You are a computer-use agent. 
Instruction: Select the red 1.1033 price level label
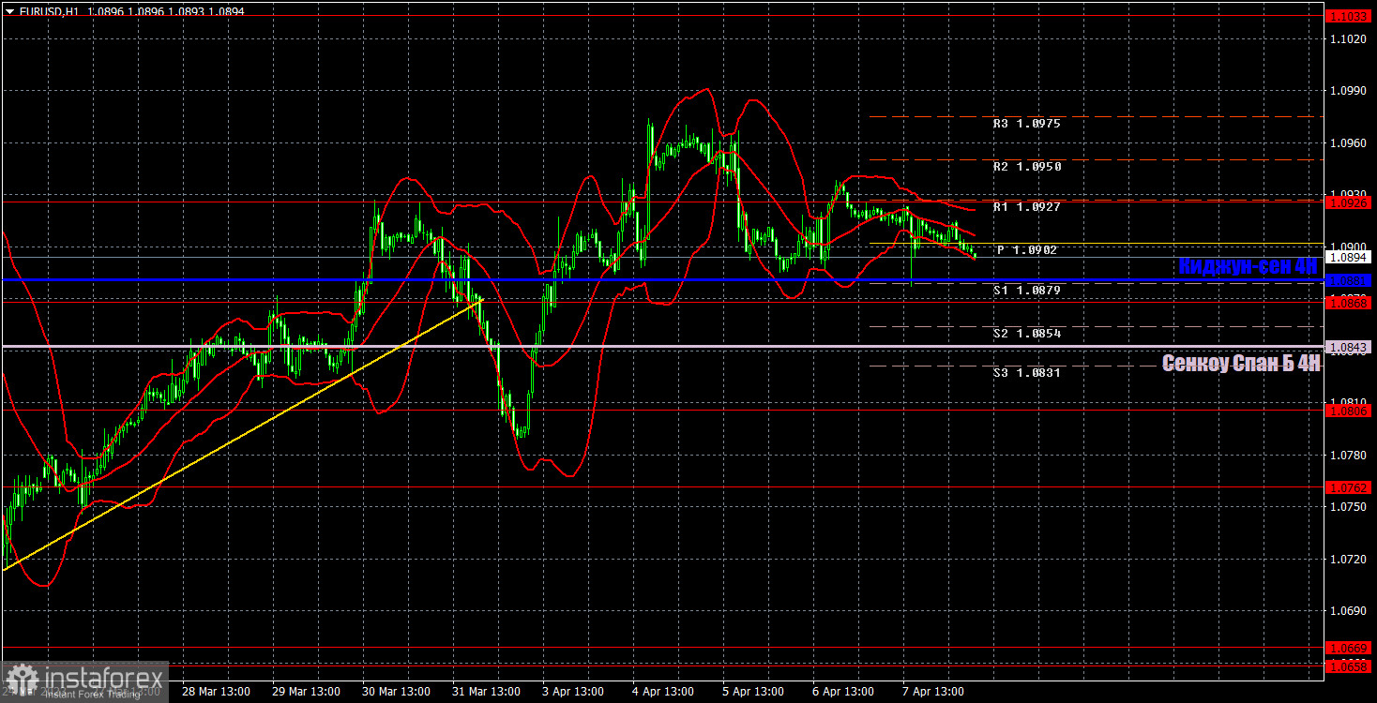coord(1349,16)
